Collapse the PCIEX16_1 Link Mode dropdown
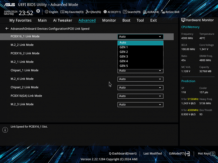This screenshot has height=163, width=218. 140,37
